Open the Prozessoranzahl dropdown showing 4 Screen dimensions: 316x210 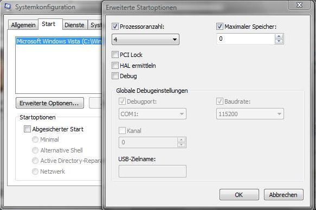pos(145,39)
